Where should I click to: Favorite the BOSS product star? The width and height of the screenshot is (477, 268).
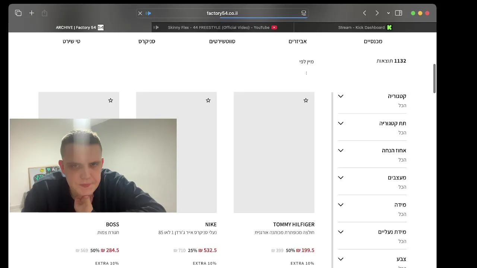(111, 100)
